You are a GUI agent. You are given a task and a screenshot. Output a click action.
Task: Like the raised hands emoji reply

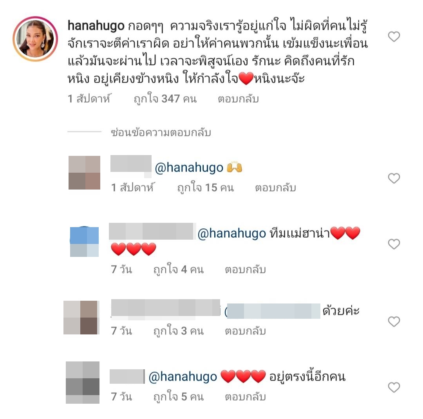click(x=394, y=178)
